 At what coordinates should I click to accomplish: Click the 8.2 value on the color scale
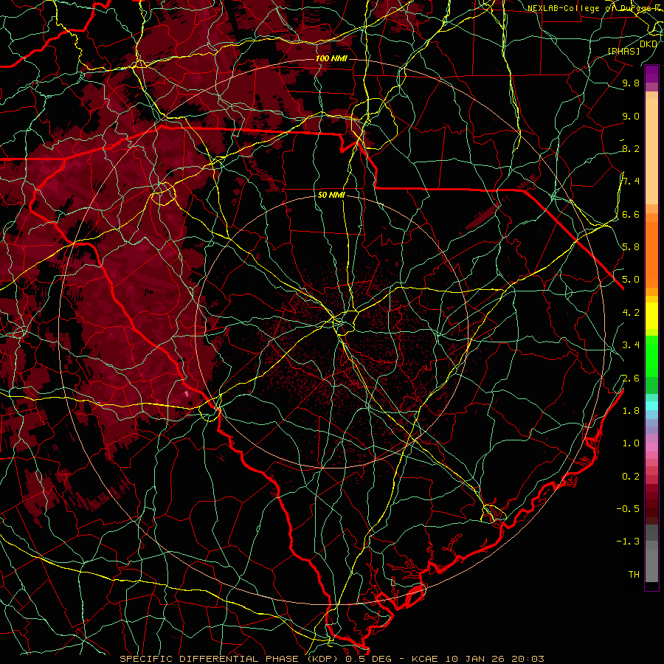point(631,148)
